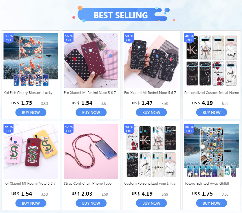242x213 pixels.
Task: Click BUY NOW under Strap Cord Chain
Action: 91,203
